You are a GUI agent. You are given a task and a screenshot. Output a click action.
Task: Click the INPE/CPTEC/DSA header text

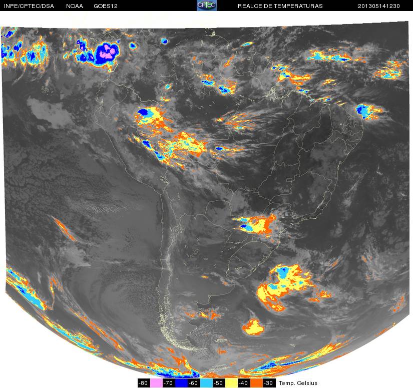point(29,6)
